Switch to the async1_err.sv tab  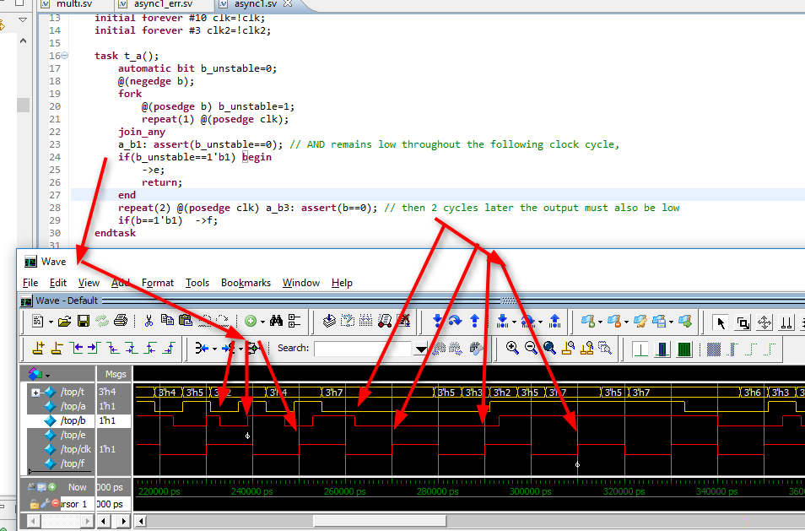[x=165, y=5]
